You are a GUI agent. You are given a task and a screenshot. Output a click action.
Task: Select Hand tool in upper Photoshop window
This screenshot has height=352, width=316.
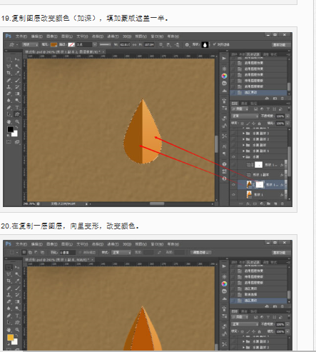coord(9,122)
